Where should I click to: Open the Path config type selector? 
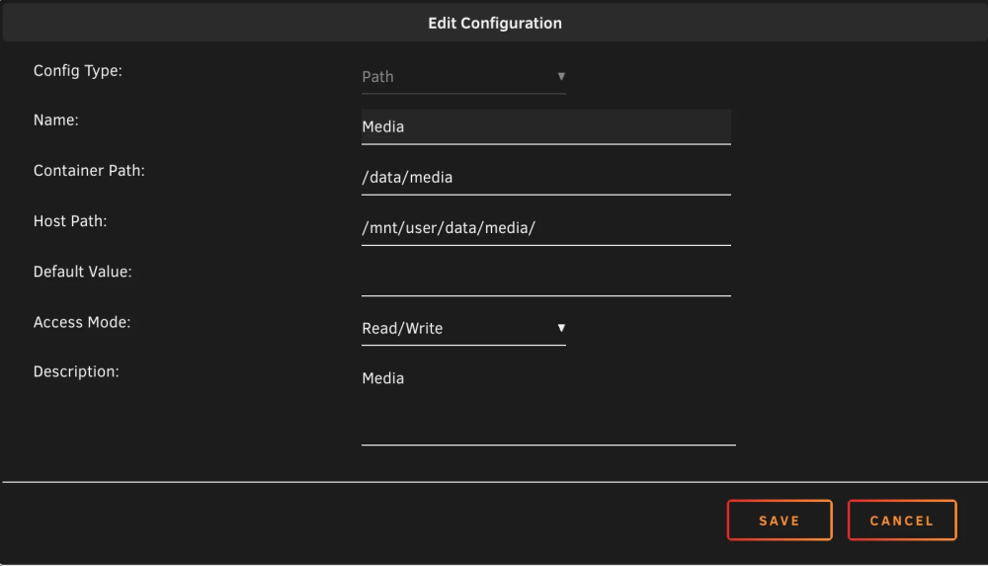[463, 77]
